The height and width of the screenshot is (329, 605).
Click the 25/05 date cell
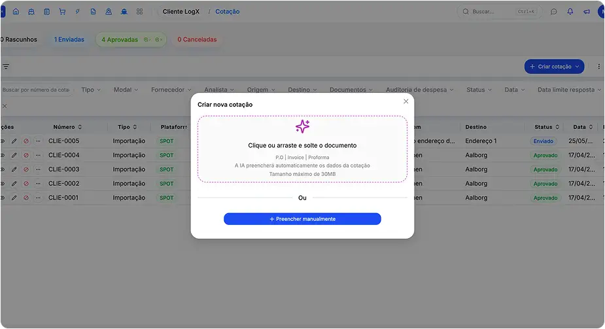point(580,141)
